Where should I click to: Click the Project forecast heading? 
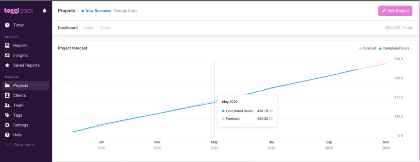[73, 48]
